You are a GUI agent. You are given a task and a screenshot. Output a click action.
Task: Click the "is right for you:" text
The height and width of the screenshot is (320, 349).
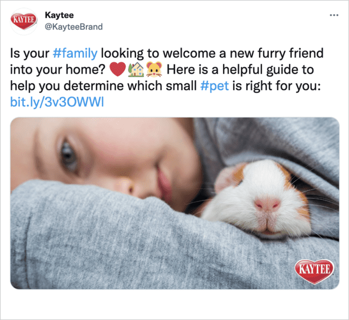tap(277, 86)
